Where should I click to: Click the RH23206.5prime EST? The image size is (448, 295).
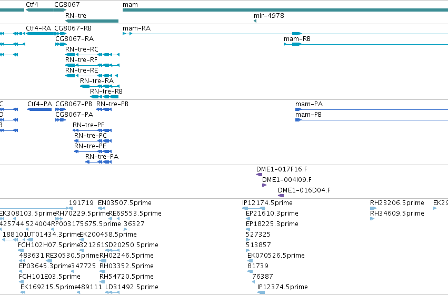click(x=373, y=208)
